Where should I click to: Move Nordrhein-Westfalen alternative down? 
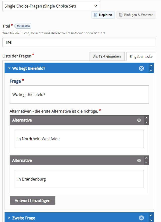pyautogui.click(x=146, y=122)
